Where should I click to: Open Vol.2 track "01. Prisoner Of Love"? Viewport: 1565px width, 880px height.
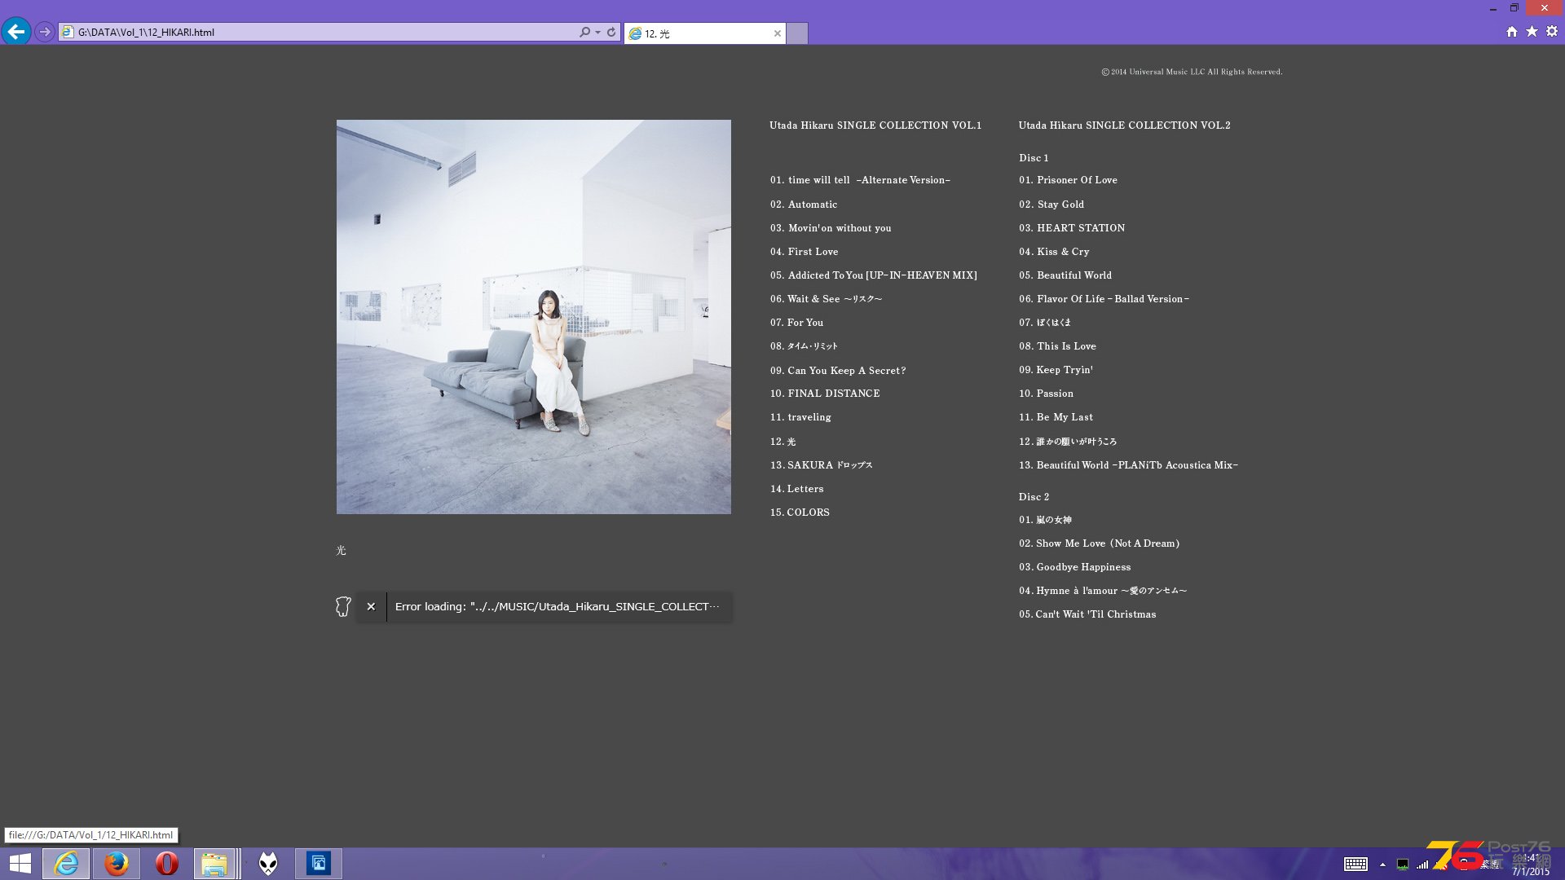click(1068, 180)
